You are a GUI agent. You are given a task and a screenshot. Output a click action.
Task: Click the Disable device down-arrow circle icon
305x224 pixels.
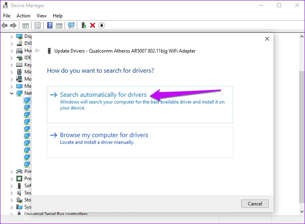(102, 25)
